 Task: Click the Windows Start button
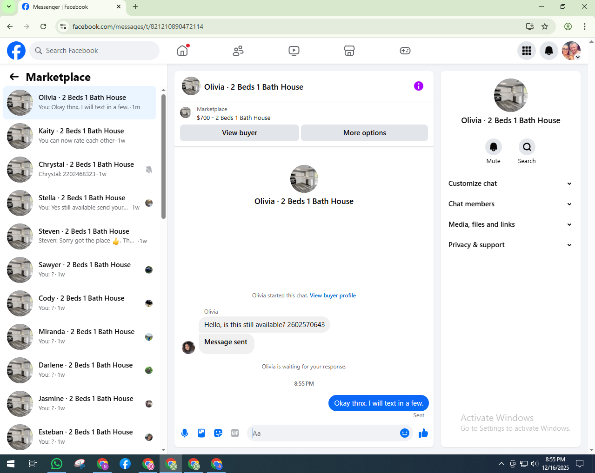pyautogui.click(x=11, y=464)
